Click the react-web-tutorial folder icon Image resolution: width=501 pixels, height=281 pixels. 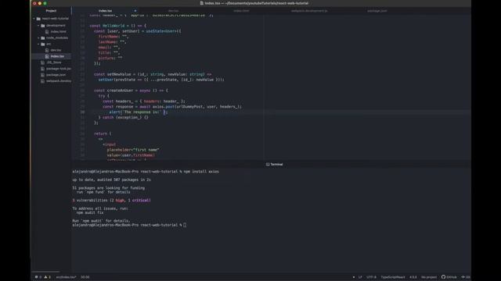coord(38,19)
